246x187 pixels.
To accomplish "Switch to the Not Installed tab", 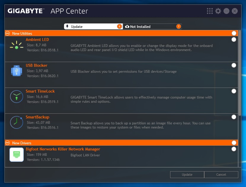I will tap(152, 26).
